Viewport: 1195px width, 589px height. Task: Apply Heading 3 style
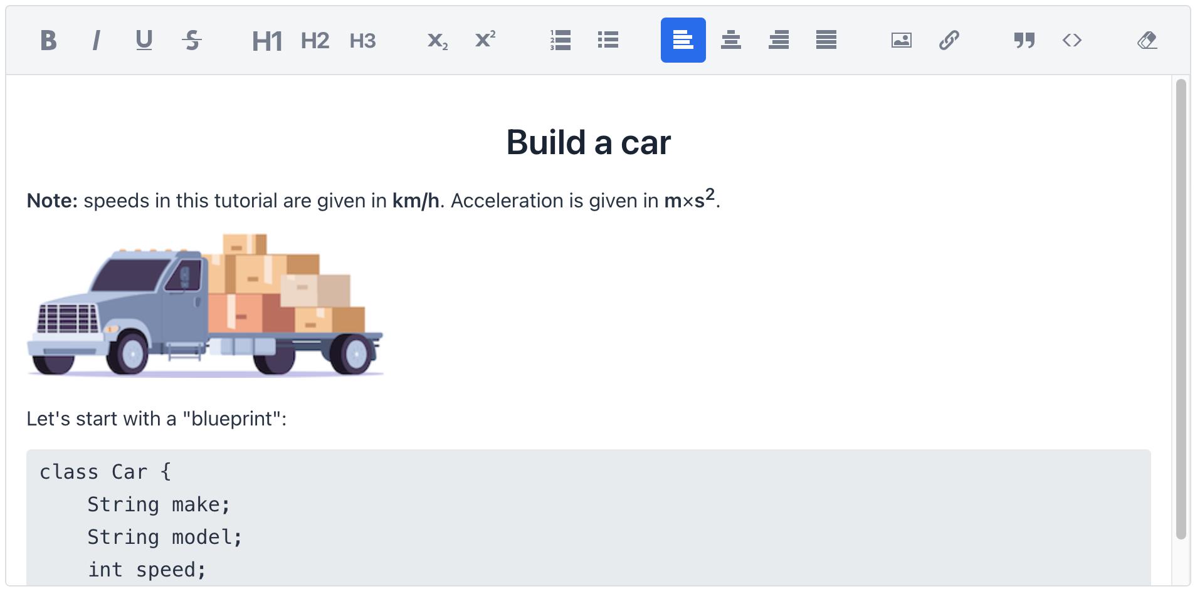click(x=362, y=40)
